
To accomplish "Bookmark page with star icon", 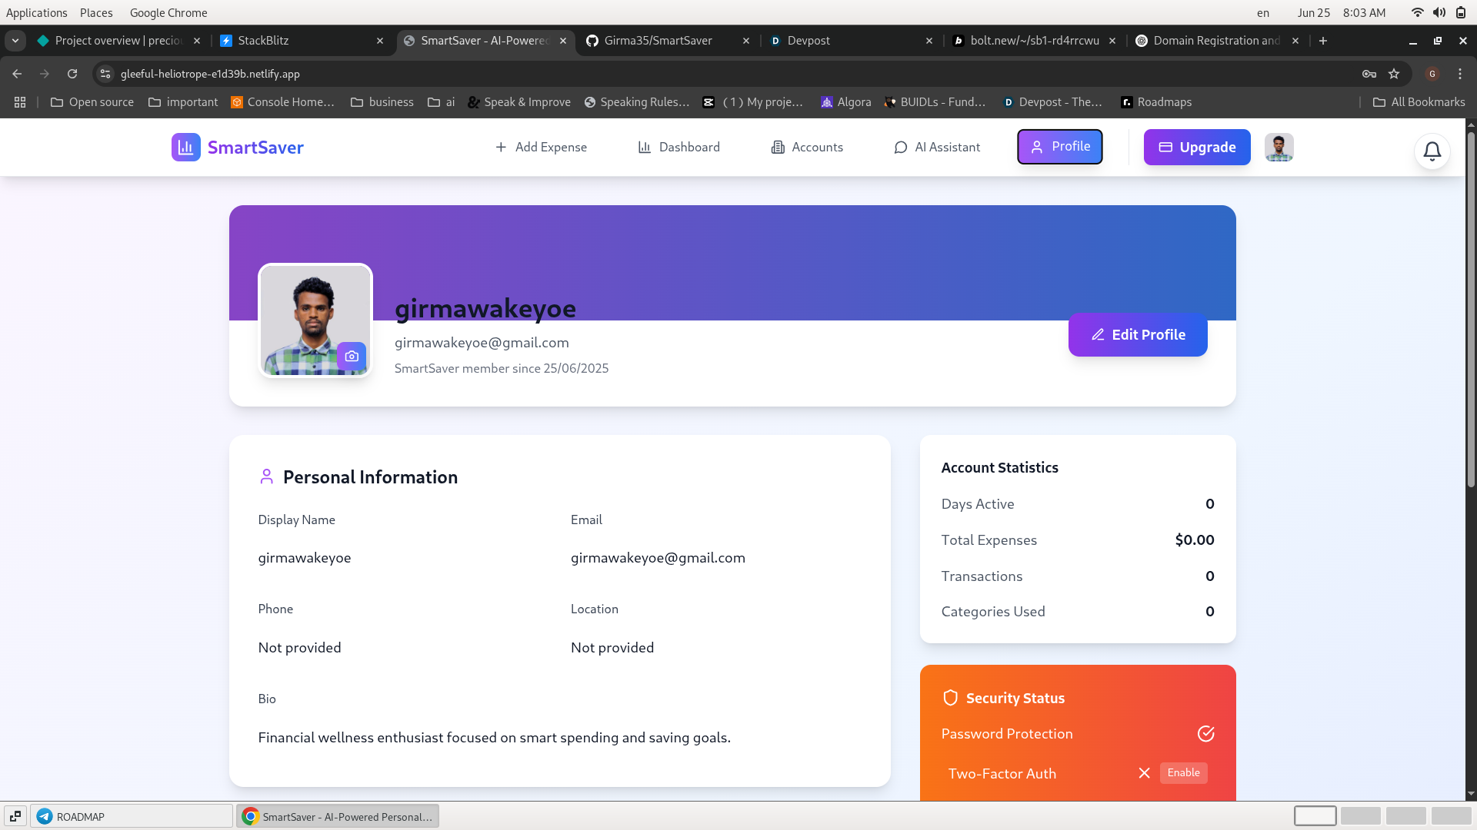I will pos(1394,74).
